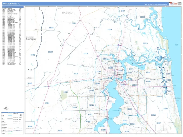
Task: Click the ZIP code index header bar
Action: click(x=13, y=7)
